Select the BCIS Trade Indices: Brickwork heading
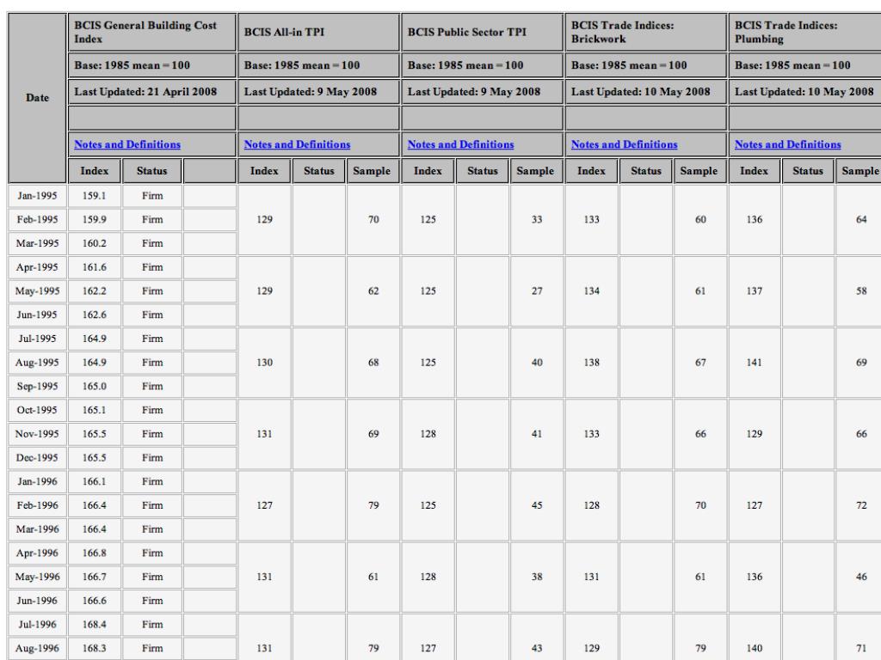This screenshot has height=660, width=881. 645,32
